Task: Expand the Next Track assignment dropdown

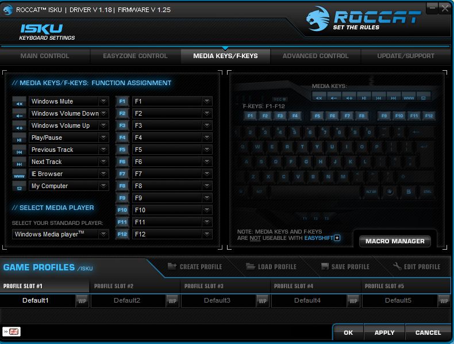Action: (103, 162)
